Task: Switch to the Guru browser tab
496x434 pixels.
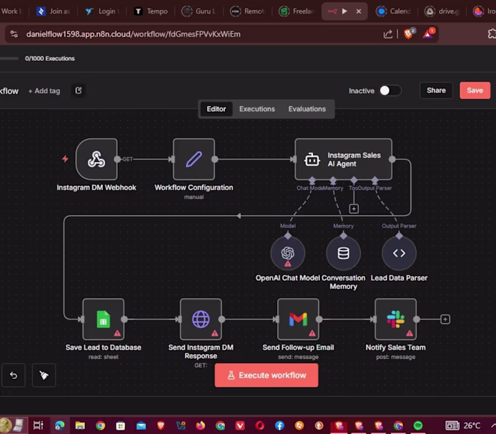Action: (x=199, y=11)
